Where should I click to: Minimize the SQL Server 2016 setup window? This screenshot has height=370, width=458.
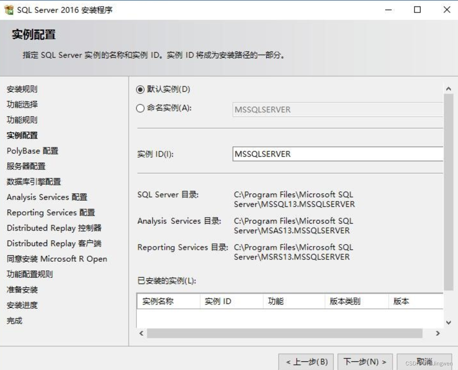pos(388,10)
